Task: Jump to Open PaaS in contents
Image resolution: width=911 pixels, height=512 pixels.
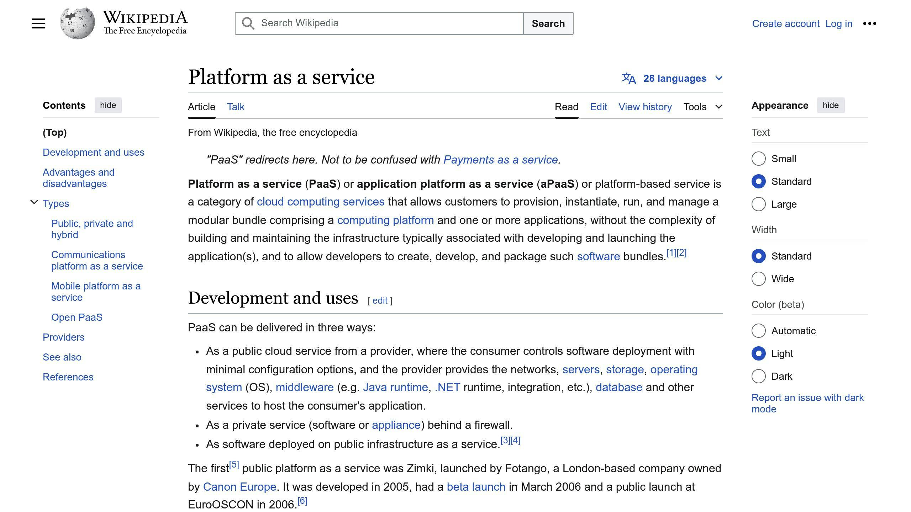Action: coord(77,317)
